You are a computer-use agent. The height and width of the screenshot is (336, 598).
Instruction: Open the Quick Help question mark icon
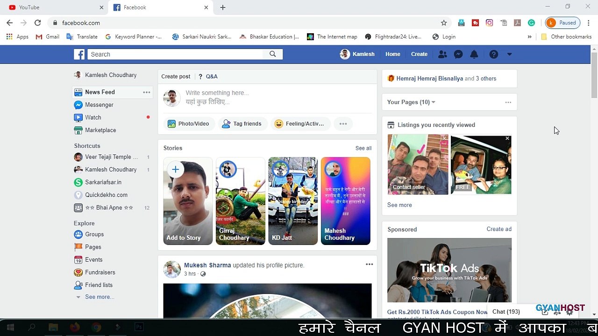click(x=493, y=54)
